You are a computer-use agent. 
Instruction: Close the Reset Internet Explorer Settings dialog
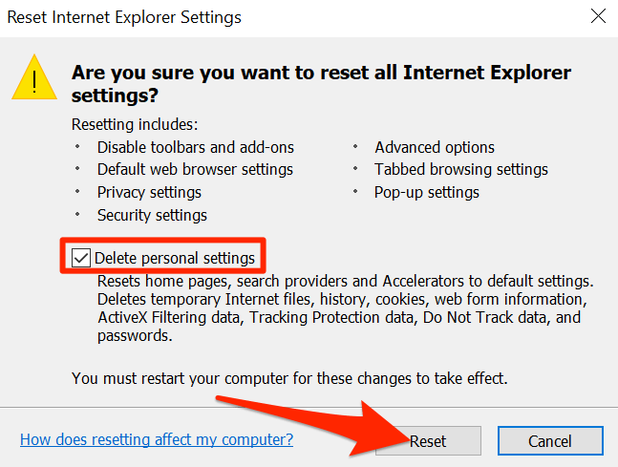597,17
